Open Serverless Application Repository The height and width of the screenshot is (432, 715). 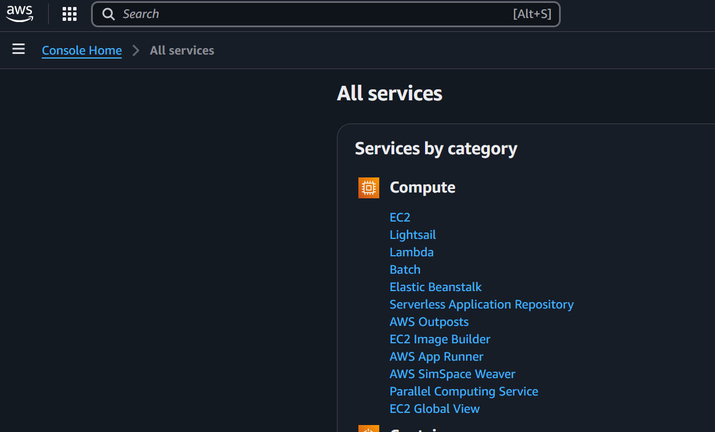482,304
